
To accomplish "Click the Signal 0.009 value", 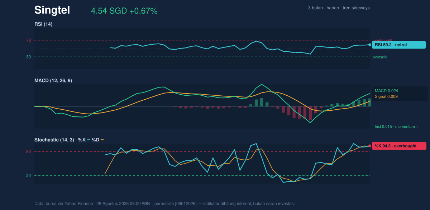I will [386, 96].
